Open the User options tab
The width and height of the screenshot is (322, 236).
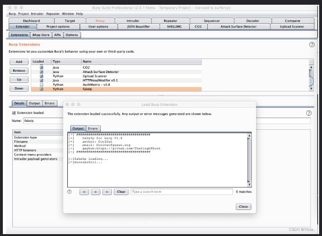[x=98, y=27]
